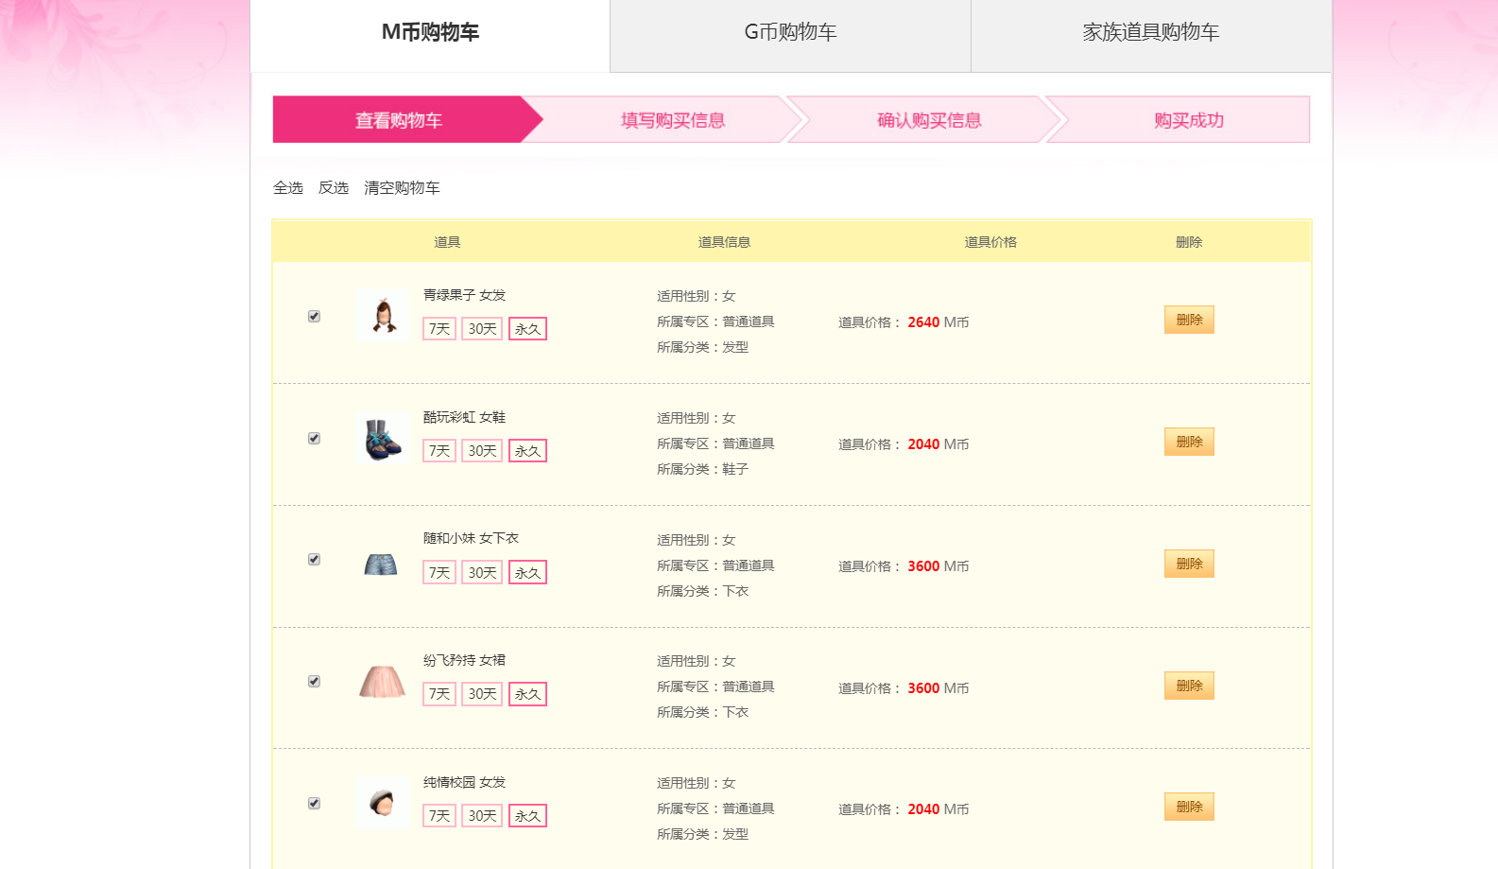Select the 填写购买信息 step
Viewport: 1498px width, 869px height.
(672, 120)
